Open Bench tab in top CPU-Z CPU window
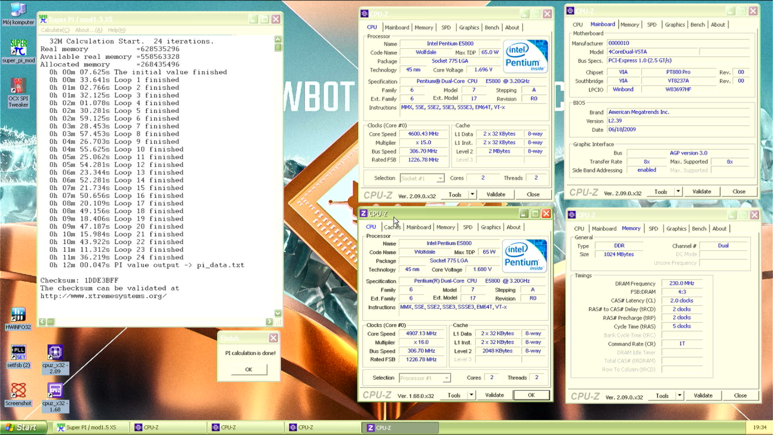This screenshot has width=773, height=435. coord(492,27)
